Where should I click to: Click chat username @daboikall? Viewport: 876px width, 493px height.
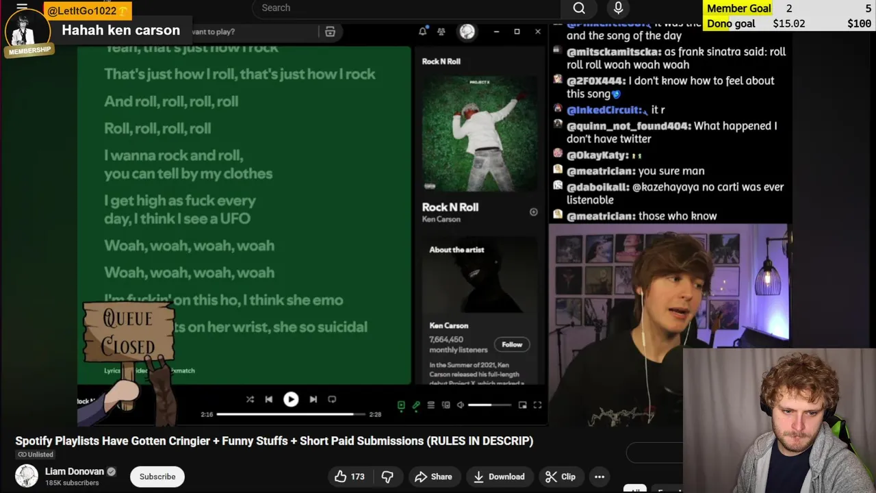click(598, 187)
